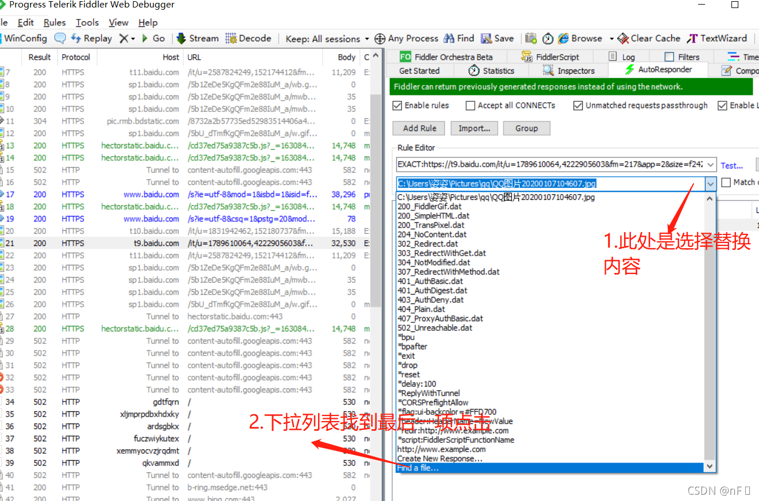This screenshot has width=759, height=501.
Task: Toggle the Unmatched requests passthrough checkbox
Action: 578,106
